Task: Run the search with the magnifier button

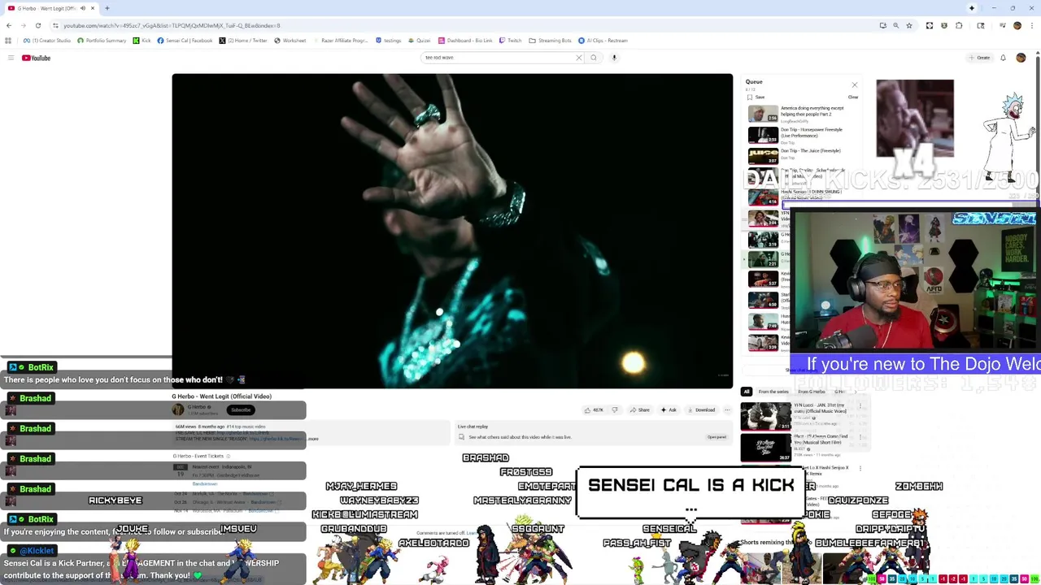Action: pyautogui.click(x=594, y=58)
